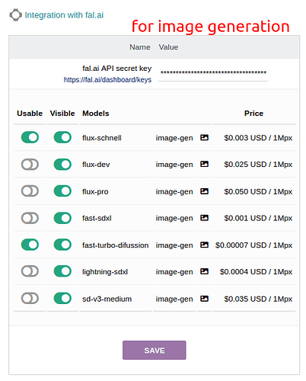Toggle Visible switch for flux-pro
The width and height of the screenshot is (306, 381).
pos(62,191)
